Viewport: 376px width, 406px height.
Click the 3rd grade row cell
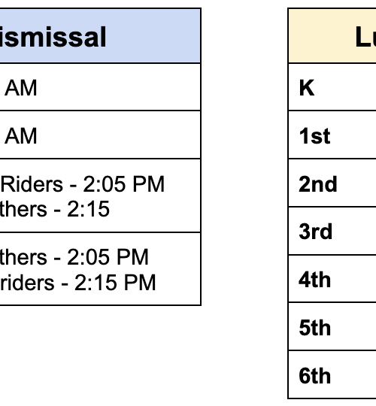[332, 231]
